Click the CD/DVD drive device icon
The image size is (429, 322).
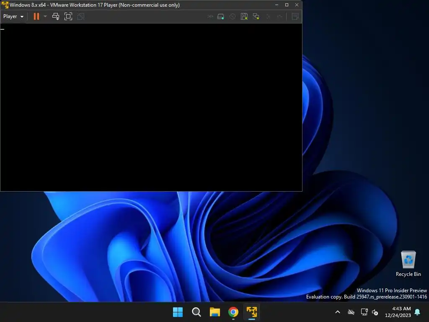click(232, 16)
